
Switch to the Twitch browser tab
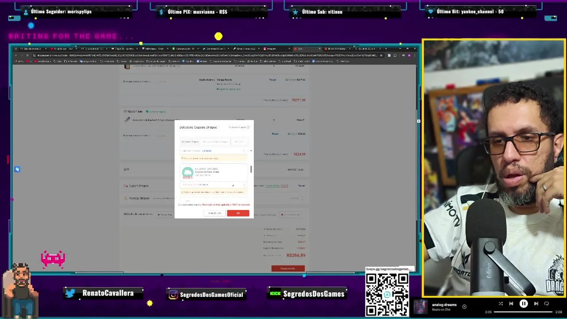(155, 49)
